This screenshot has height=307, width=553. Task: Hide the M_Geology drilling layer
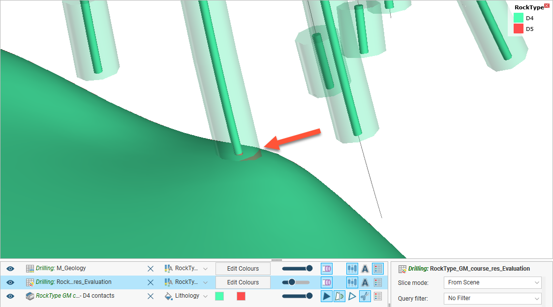point(10,269)
